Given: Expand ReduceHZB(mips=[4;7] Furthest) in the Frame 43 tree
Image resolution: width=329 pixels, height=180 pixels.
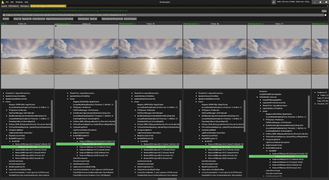Looking at the screenshot, I should pyautogui.click(x=13, y=150).
